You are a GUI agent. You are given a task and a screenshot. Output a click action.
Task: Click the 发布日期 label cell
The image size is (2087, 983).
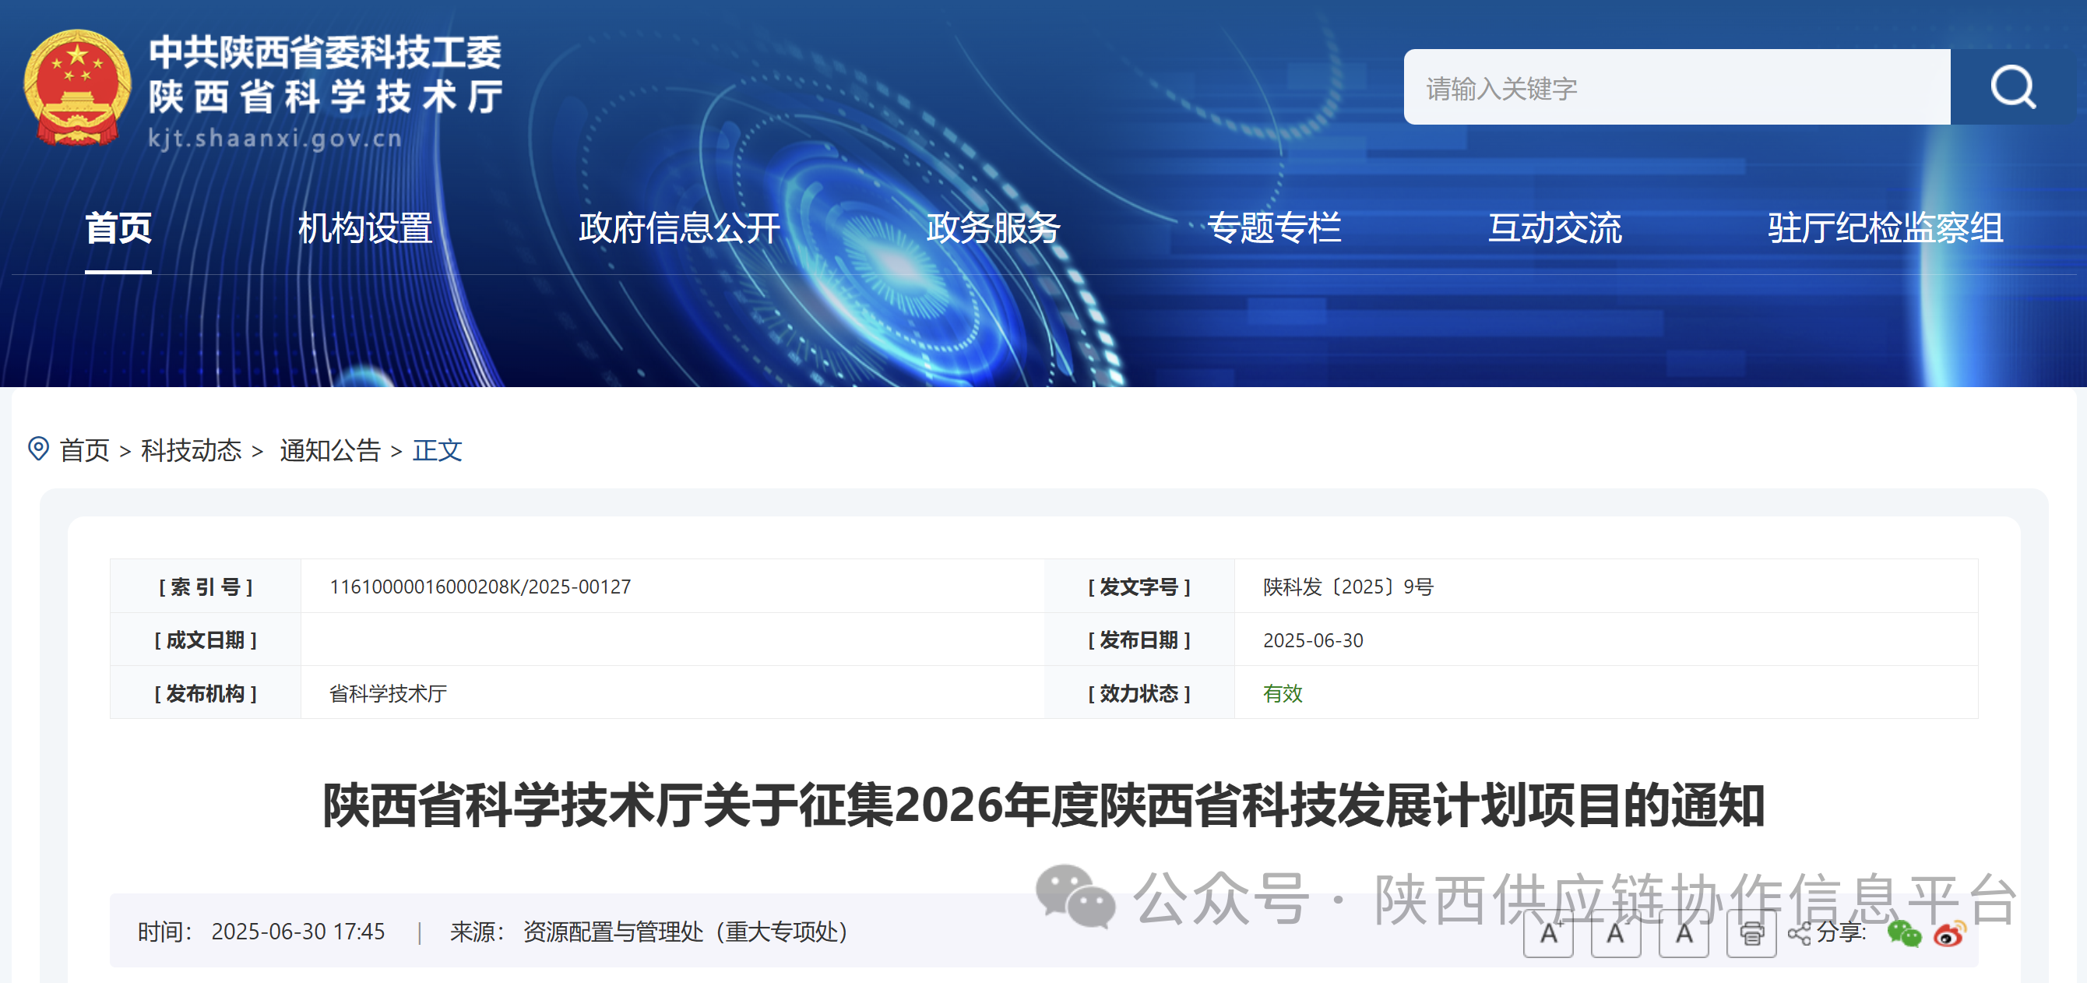point(1139,640)
